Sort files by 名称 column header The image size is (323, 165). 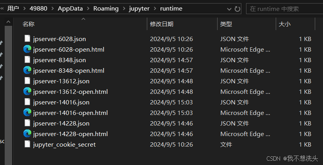pyautogui.click(x=29, y=24)
